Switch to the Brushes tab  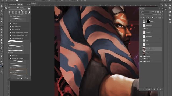[20, 5]
